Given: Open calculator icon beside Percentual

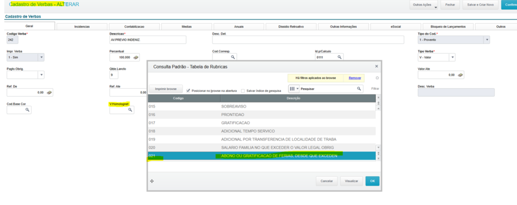Looking at the screenshot, I should point(136,57).
